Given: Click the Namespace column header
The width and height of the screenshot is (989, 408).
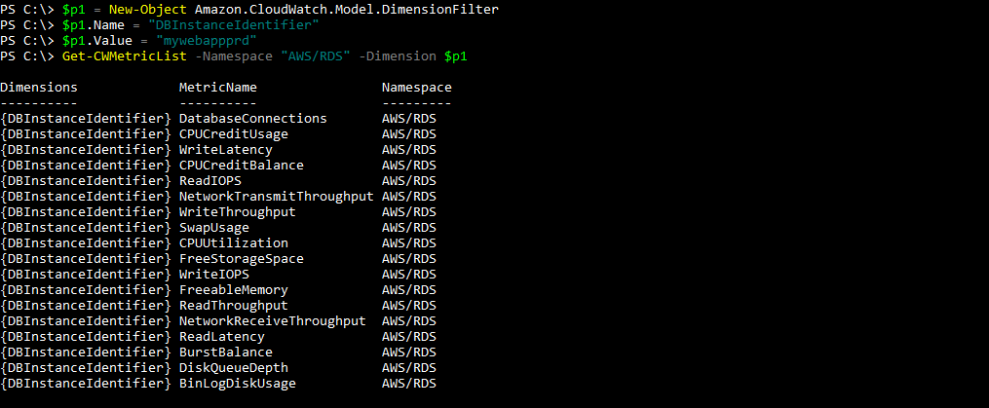Looking at the screenshot, I should pyautogui.click(x=417, y=88).
